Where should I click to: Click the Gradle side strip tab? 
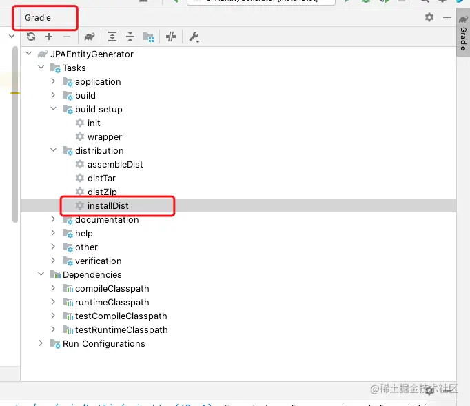[463, 32]
